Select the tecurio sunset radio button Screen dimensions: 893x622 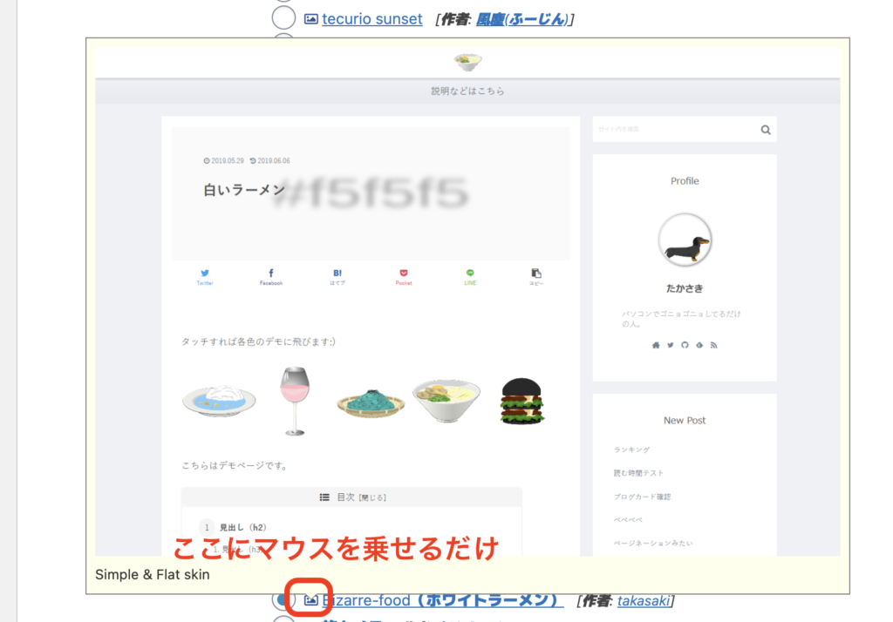tap(283, 17)
